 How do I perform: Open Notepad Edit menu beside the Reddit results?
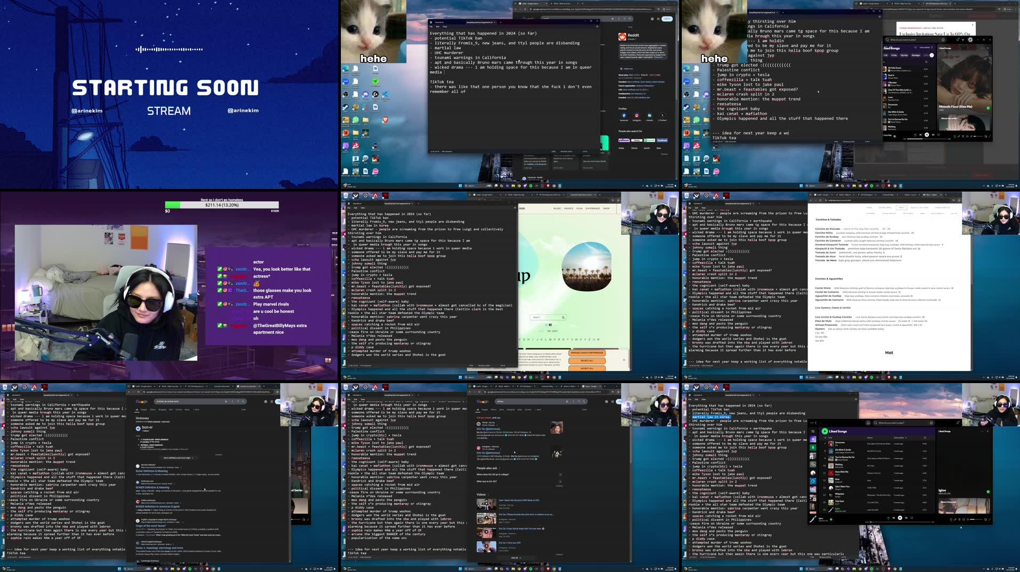click(438, 27)
